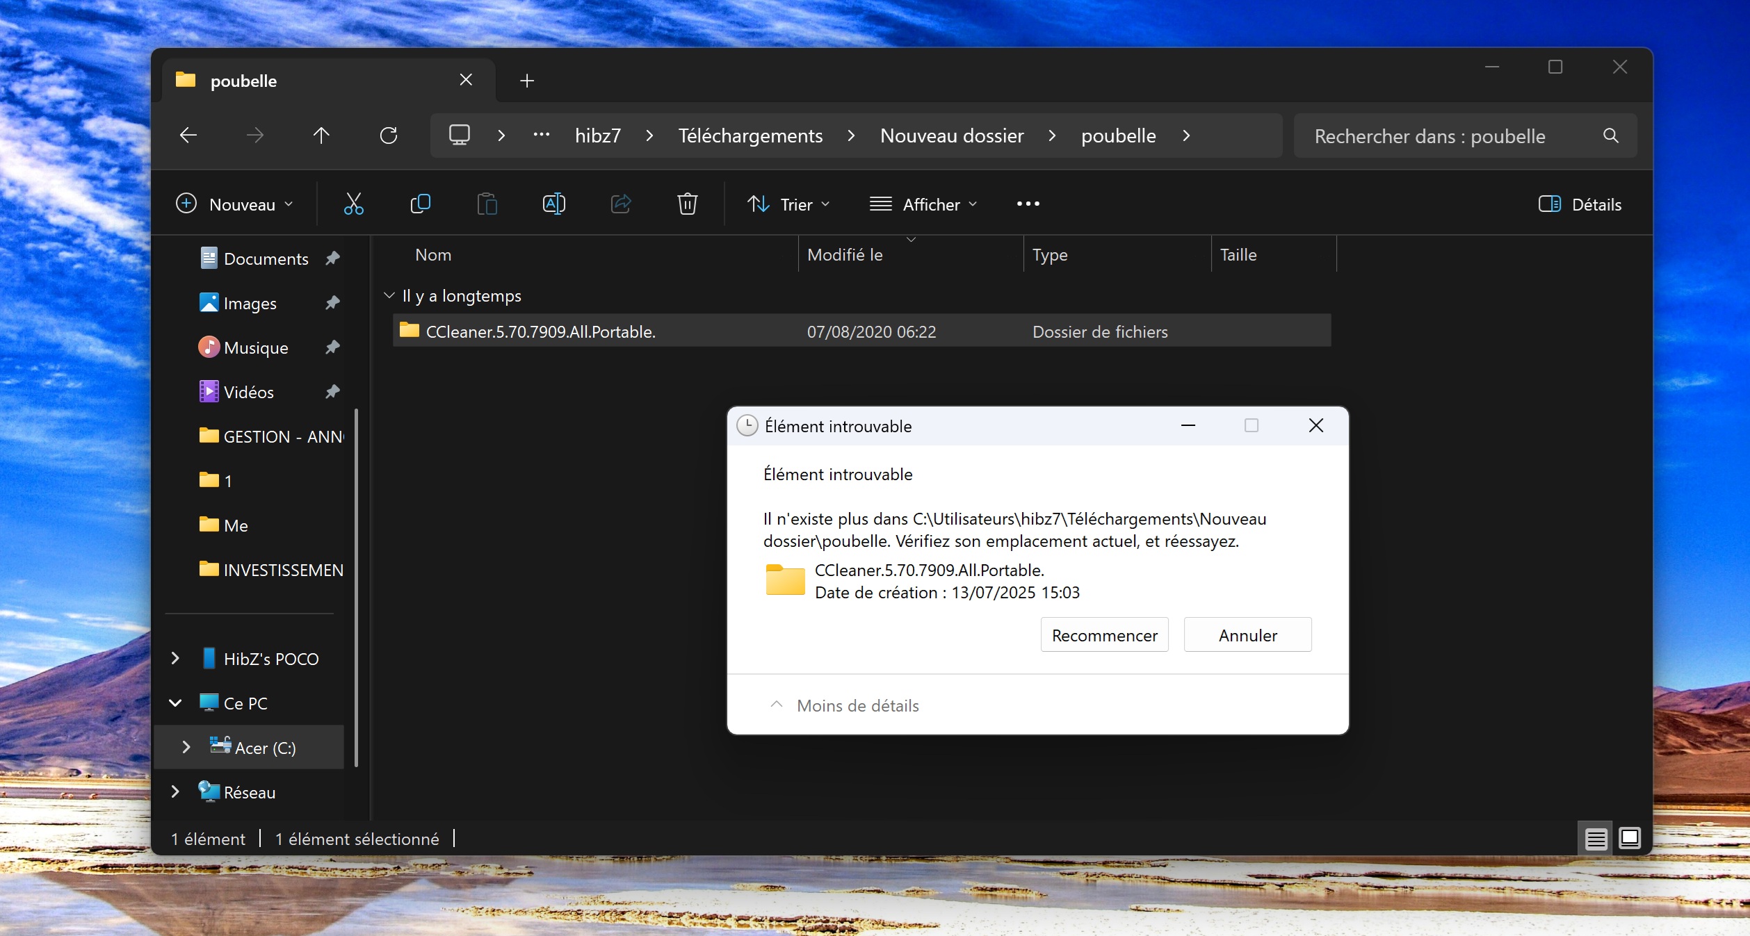
Task: Add a new tab with plus button
Action: point(527,81)
